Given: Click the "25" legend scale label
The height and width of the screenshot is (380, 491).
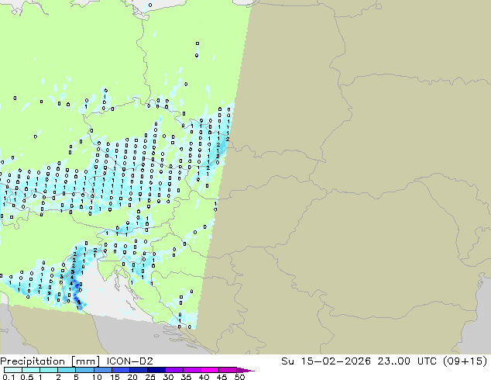Looking at the screenshot, I should tap(150, 377).
